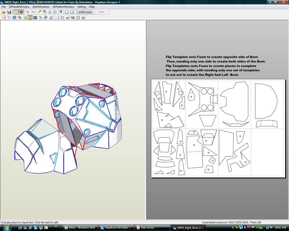Select the Input Image picture tool

click(x=35, y=17)
